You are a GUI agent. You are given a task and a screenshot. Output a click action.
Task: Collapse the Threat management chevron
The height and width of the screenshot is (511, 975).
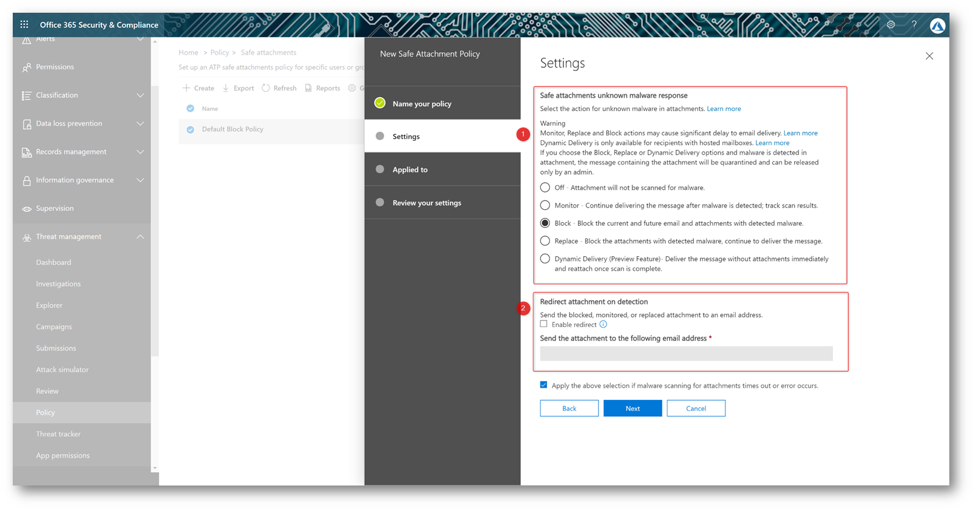pos(140,237)
